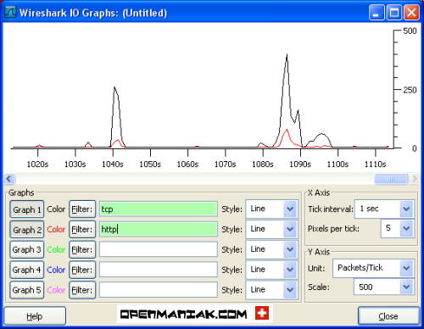Image resolution: width=424 pixels, height=329 pixels.
Task: Minimize the IO Graphs window
Action: [x=377, y=13]
